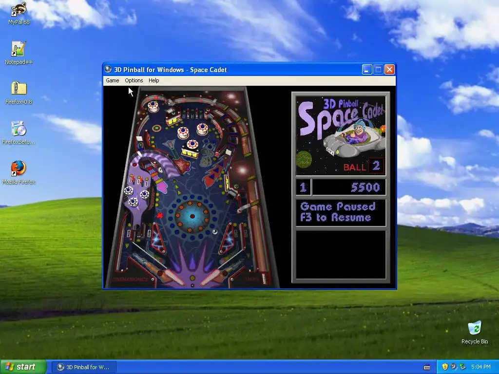The height and width of the screenshot is (374, 499).
Task: Select the FirefoxSetup installer icon
Action: pos(19,133)
